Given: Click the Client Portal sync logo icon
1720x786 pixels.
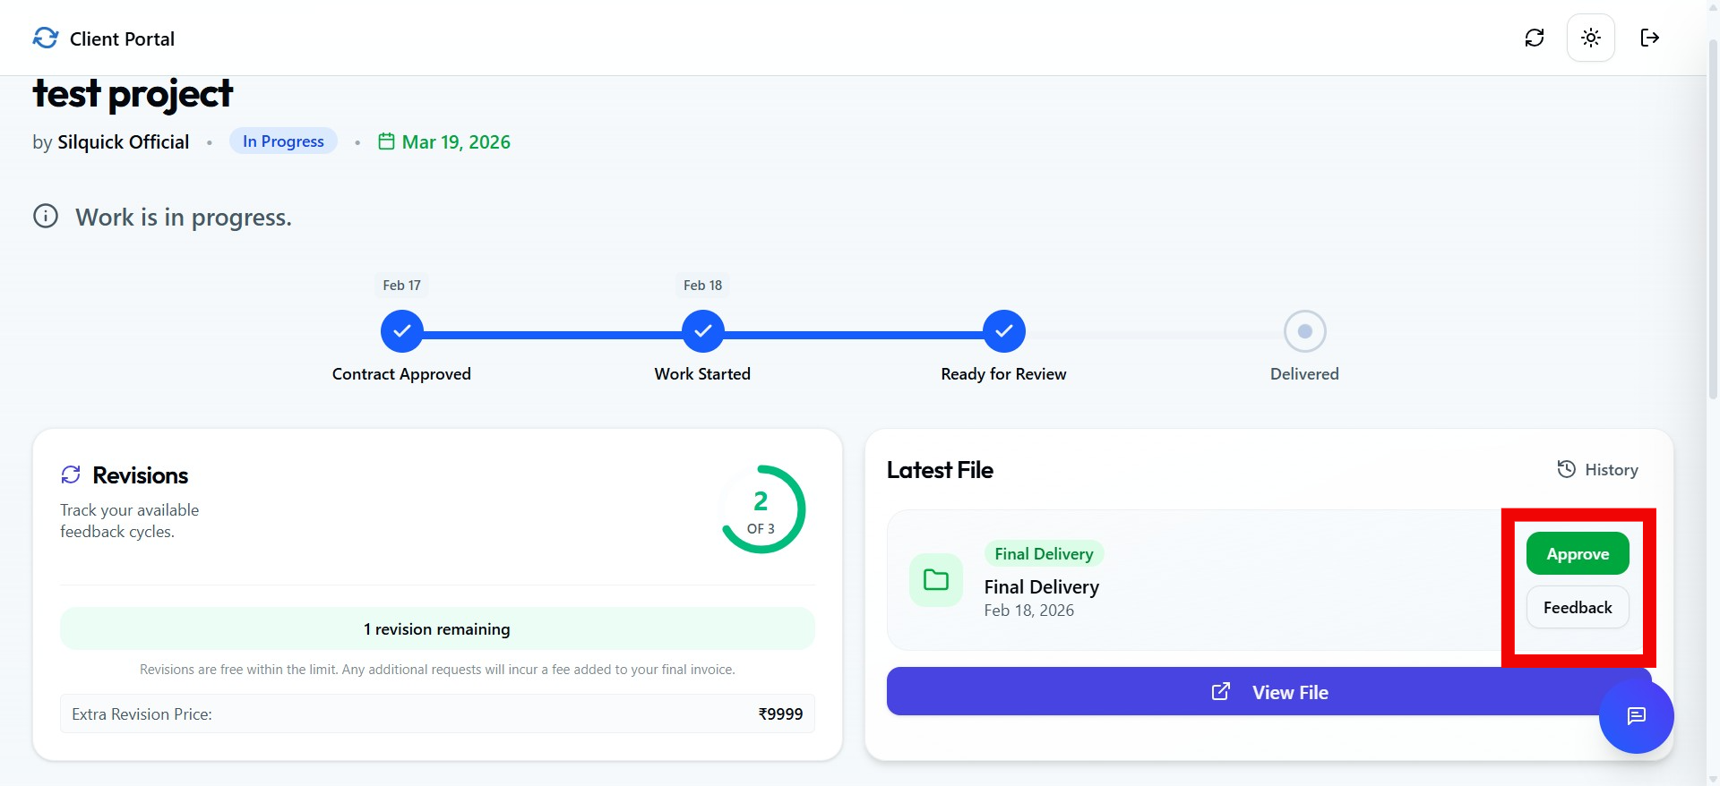Looking at the screenshot, I should tap(46, 38).
